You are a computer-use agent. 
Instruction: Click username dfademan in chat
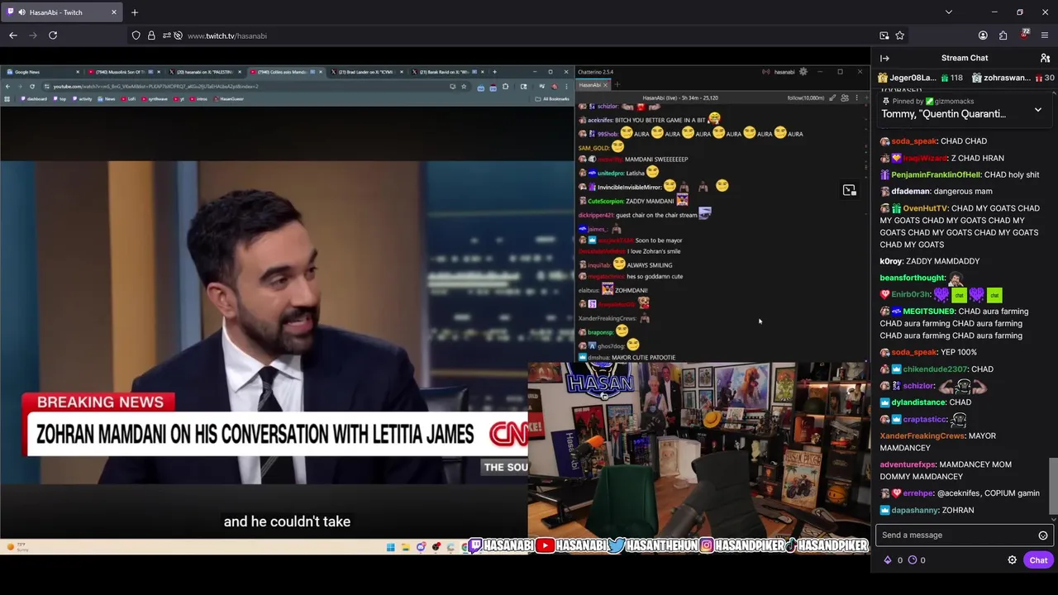(910, 192)
